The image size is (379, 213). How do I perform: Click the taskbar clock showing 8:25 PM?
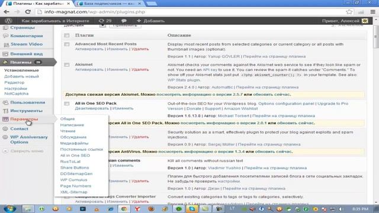[x=360, y=209]
